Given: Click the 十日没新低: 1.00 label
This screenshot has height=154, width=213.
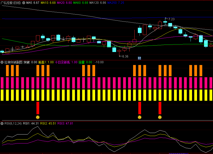Looking at the screenshot, I should click(66, 62).
